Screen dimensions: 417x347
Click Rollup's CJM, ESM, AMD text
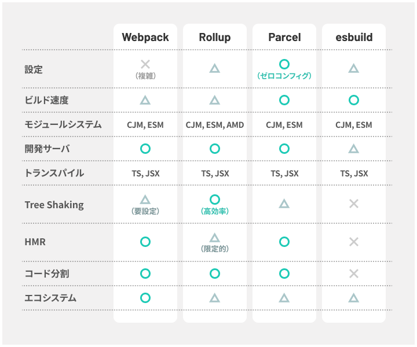[215, 125]
